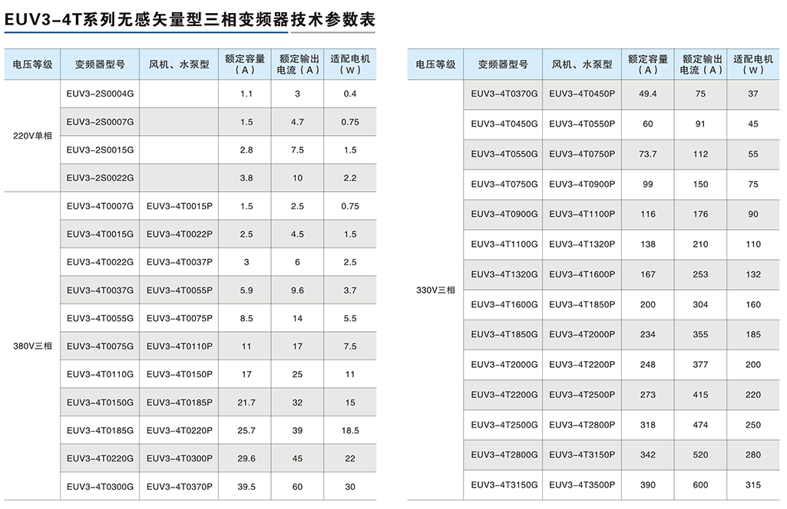Select the 风机、水泵型 header on the right table
This screenshot has height=509, width=787.
point(581,64)
